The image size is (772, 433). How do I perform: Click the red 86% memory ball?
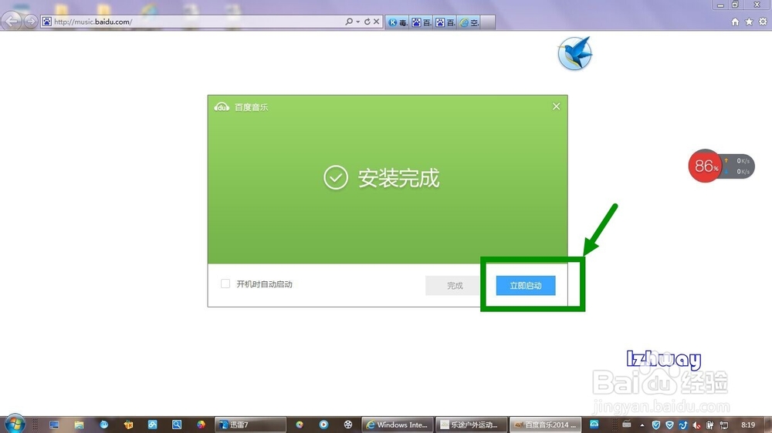[705, 166]
